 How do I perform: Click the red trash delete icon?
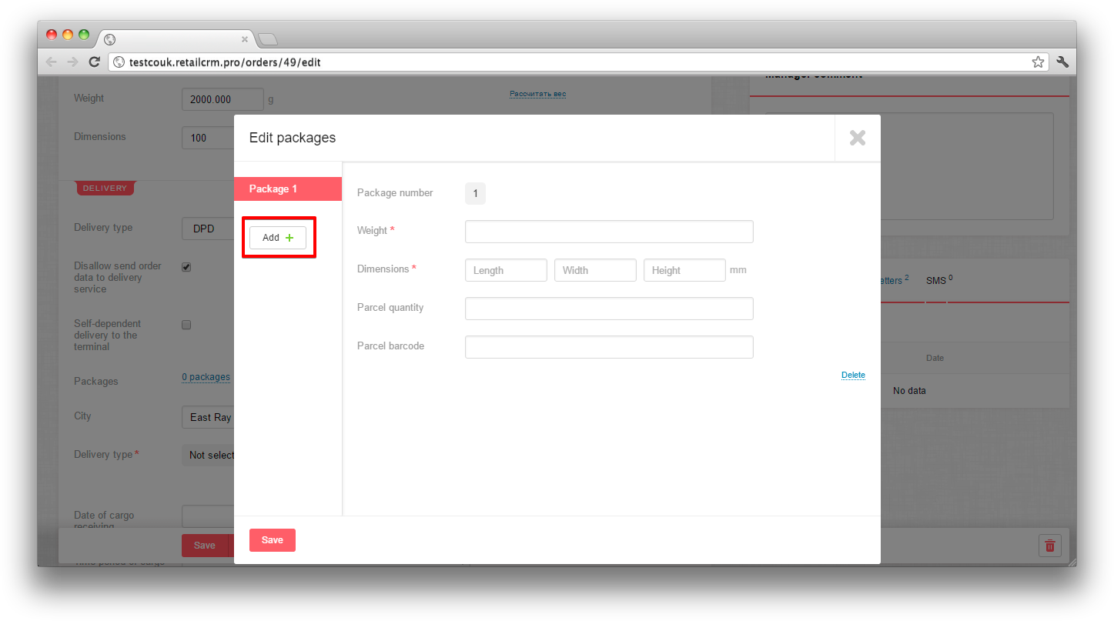(1049, 546)
